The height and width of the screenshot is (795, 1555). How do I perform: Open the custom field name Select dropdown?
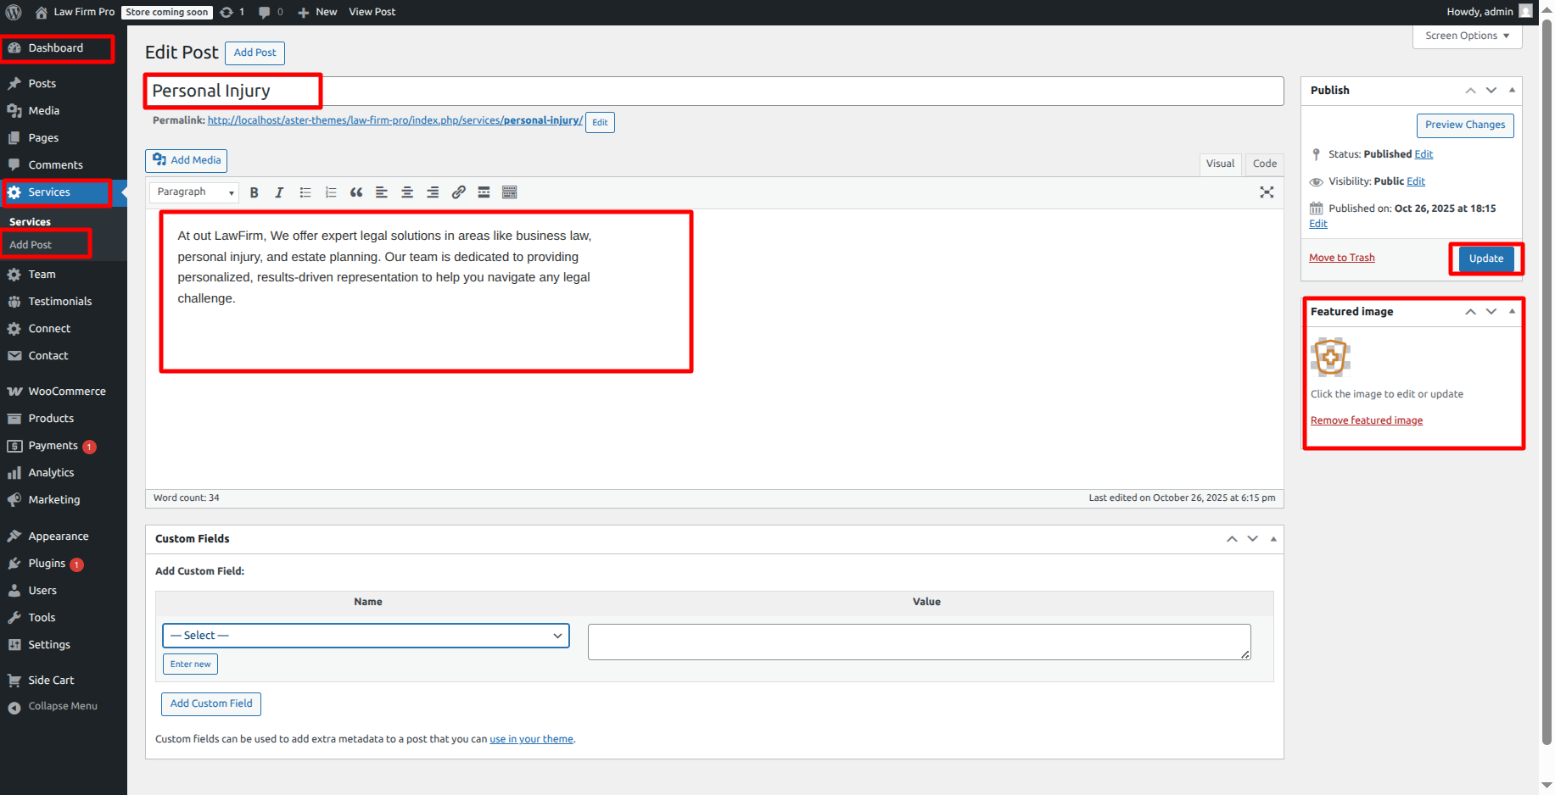tap(366, 636)
